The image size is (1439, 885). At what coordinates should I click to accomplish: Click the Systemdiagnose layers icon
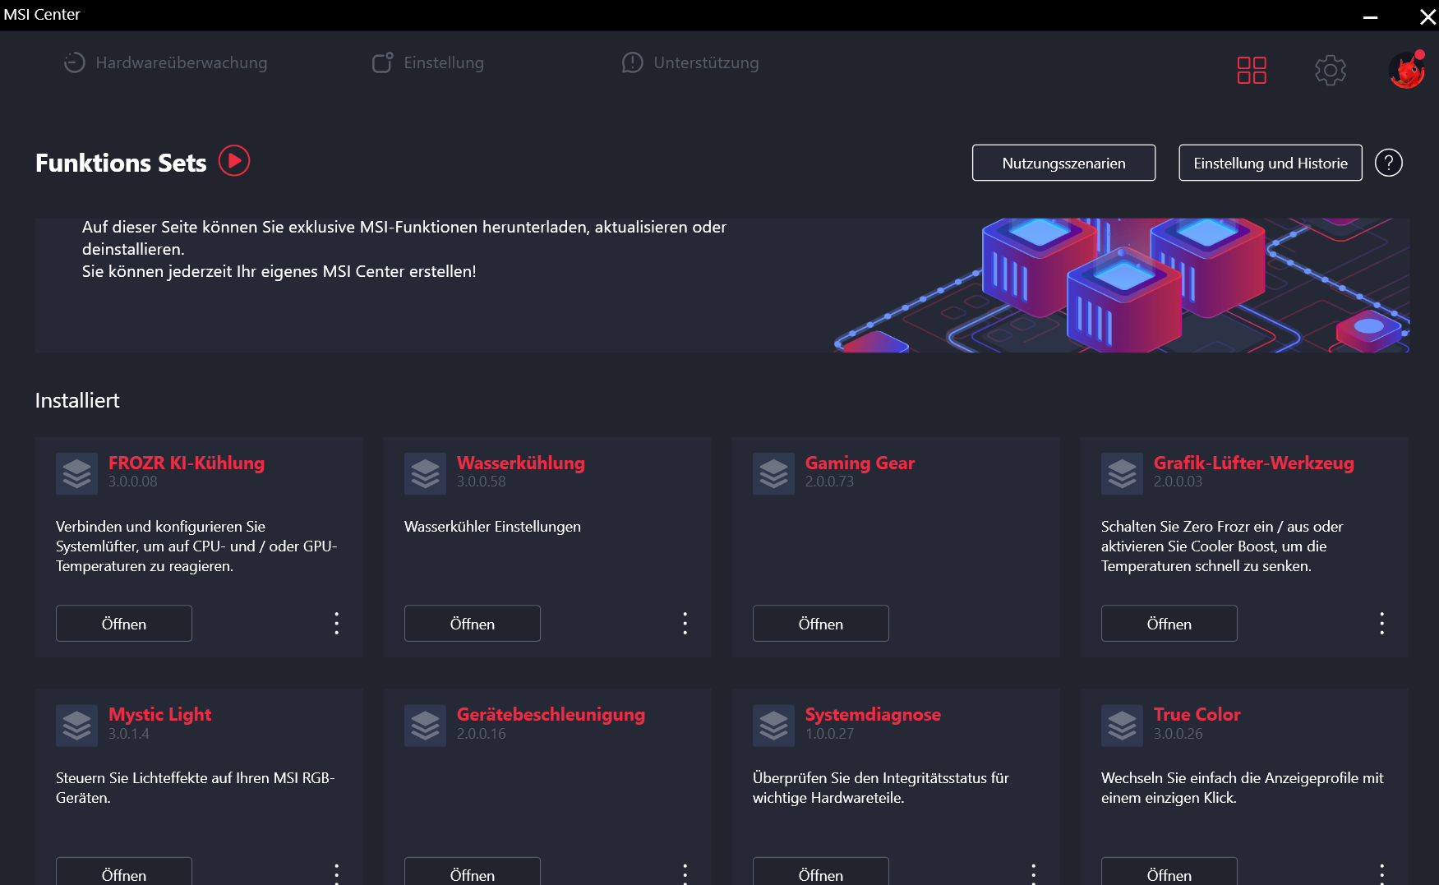(x=774, y=726)
